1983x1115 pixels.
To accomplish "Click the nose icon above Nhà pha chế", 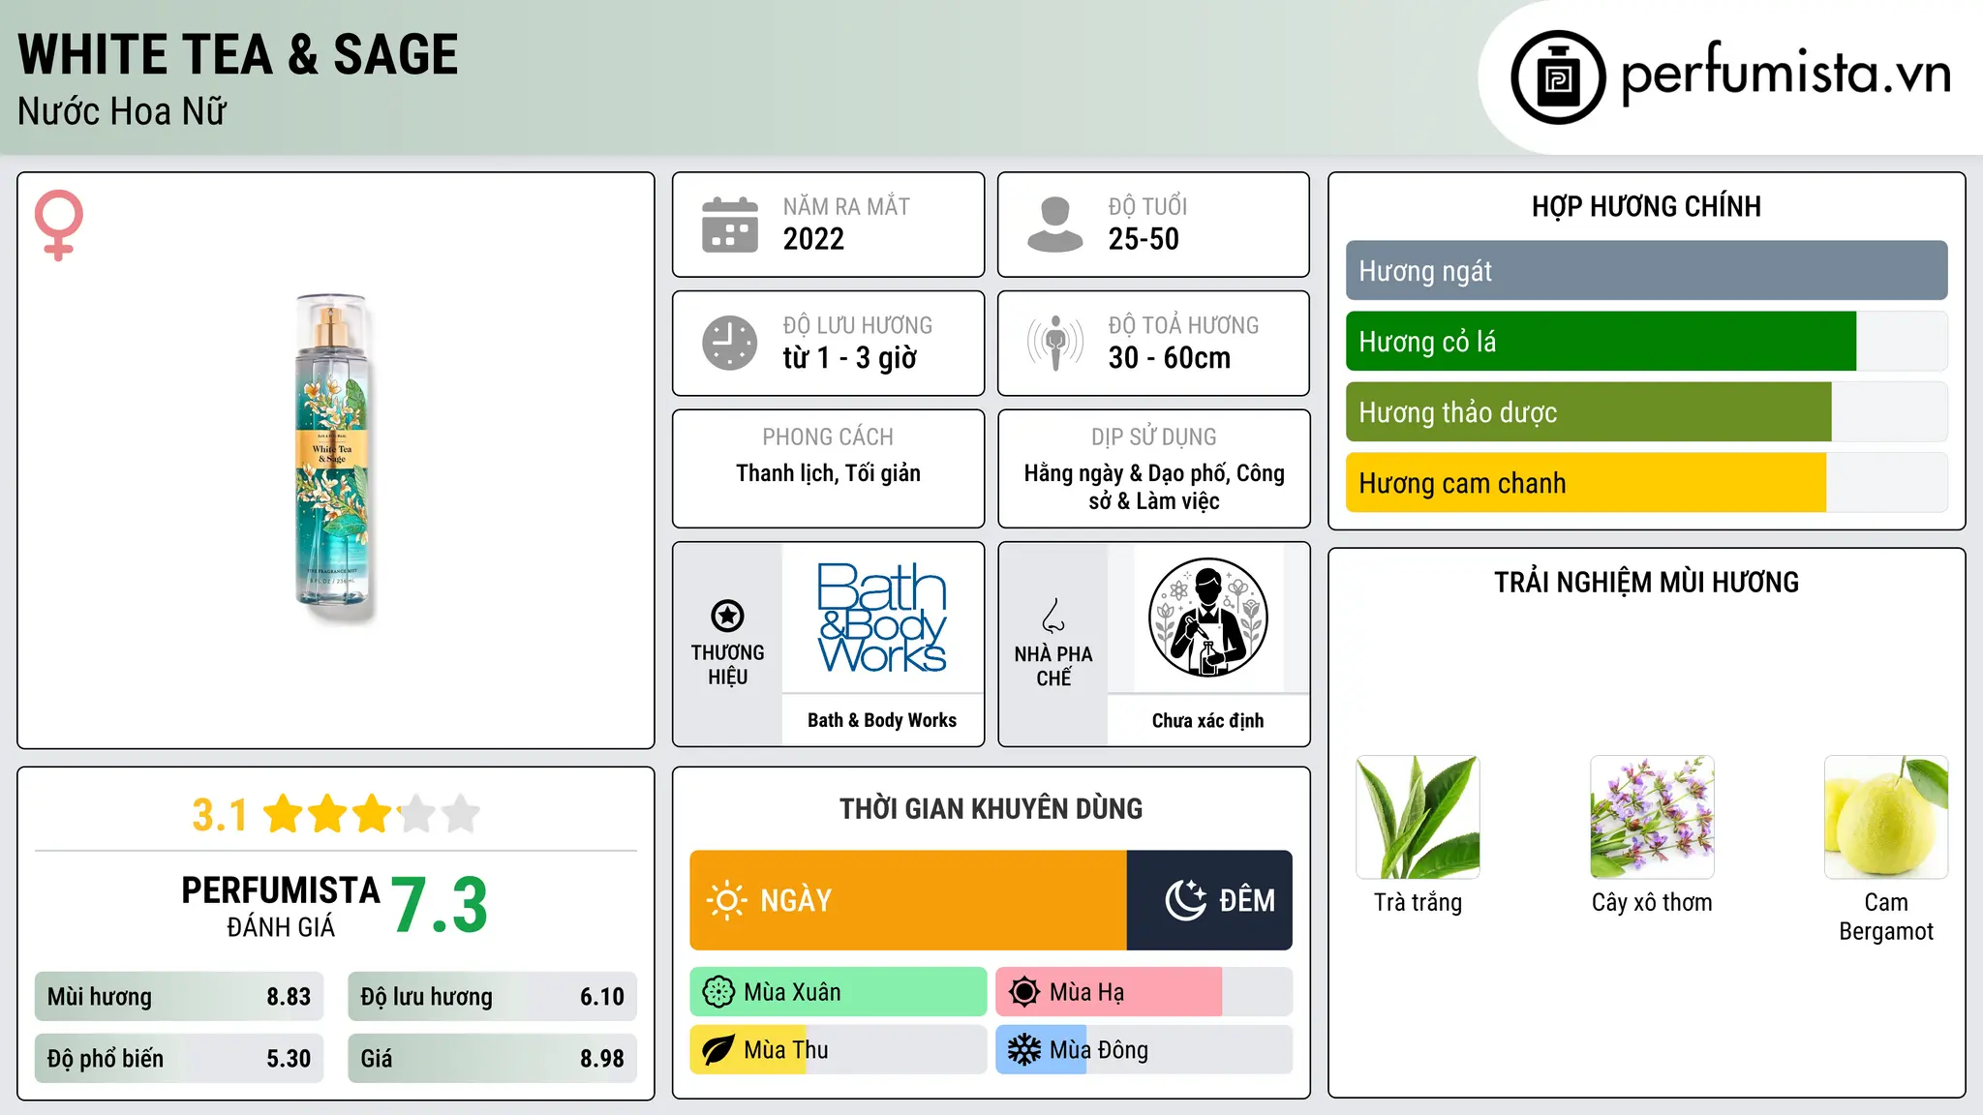I will point(1053,616).
